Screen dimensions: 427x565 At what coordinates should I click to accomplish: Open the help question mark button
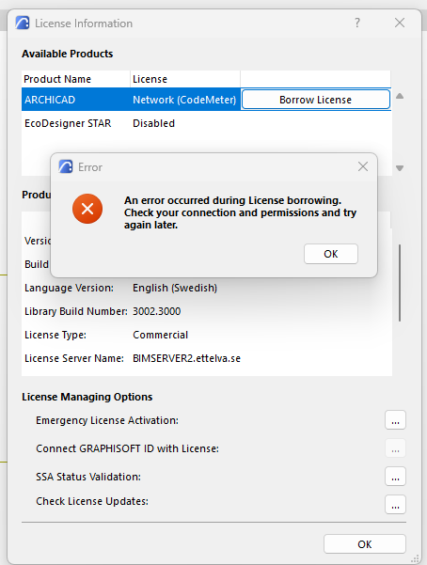click(x=357, y=23)
